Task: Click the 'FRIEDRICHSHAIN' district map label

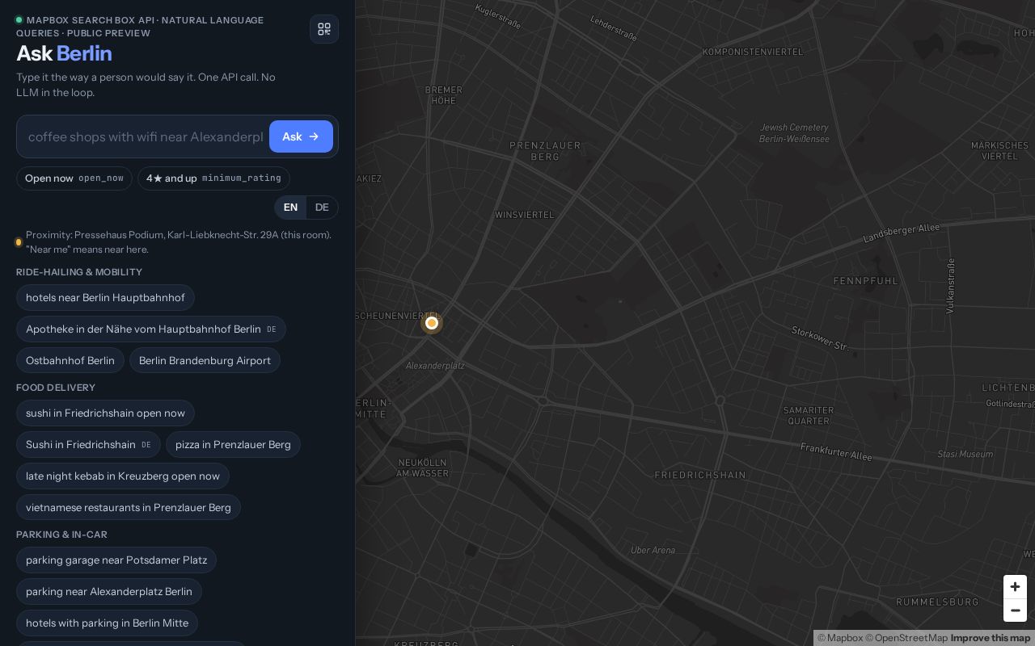Action: (700, 475)
